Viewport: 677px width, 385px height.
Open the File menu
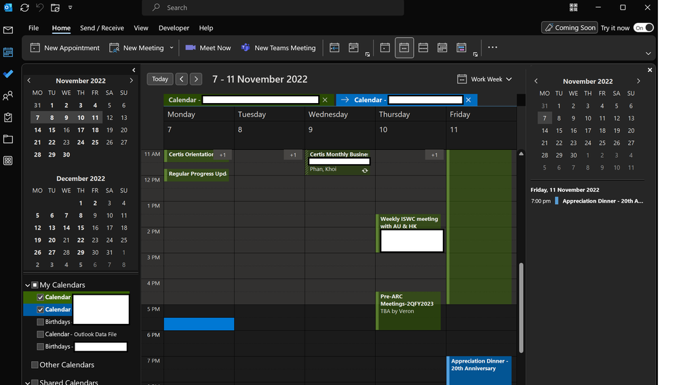click(x=34, y=28)
